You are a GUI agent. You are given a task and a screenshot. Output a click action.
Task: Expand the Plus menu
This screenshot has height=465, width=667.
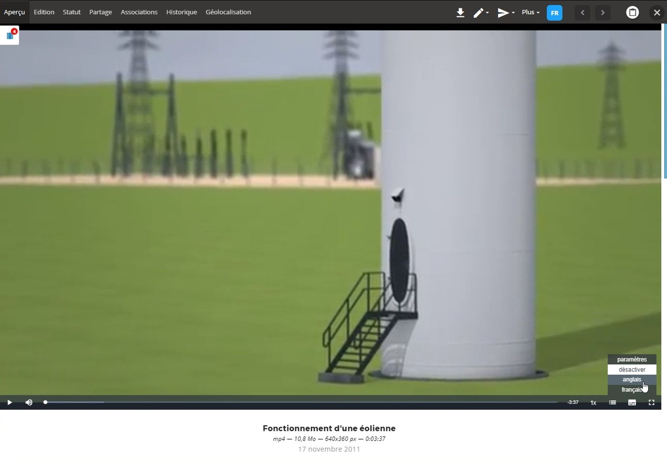click(x=531, y=12)
